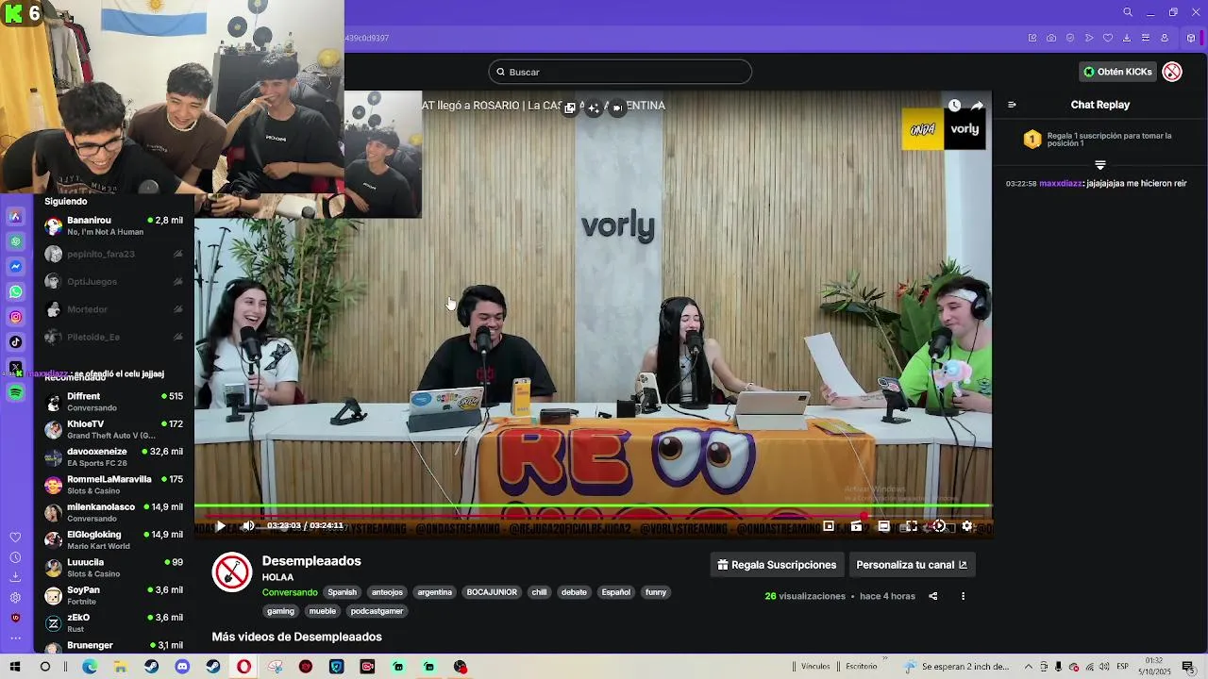Expand the gift leaderboard arrow in chat
Image resolution: width=1208 pixels, height=679 pixels.
coord(1099,165)
